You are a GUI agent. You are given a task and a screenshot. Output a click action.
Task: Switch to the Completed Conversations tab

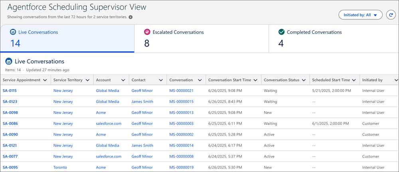[334, 39]
